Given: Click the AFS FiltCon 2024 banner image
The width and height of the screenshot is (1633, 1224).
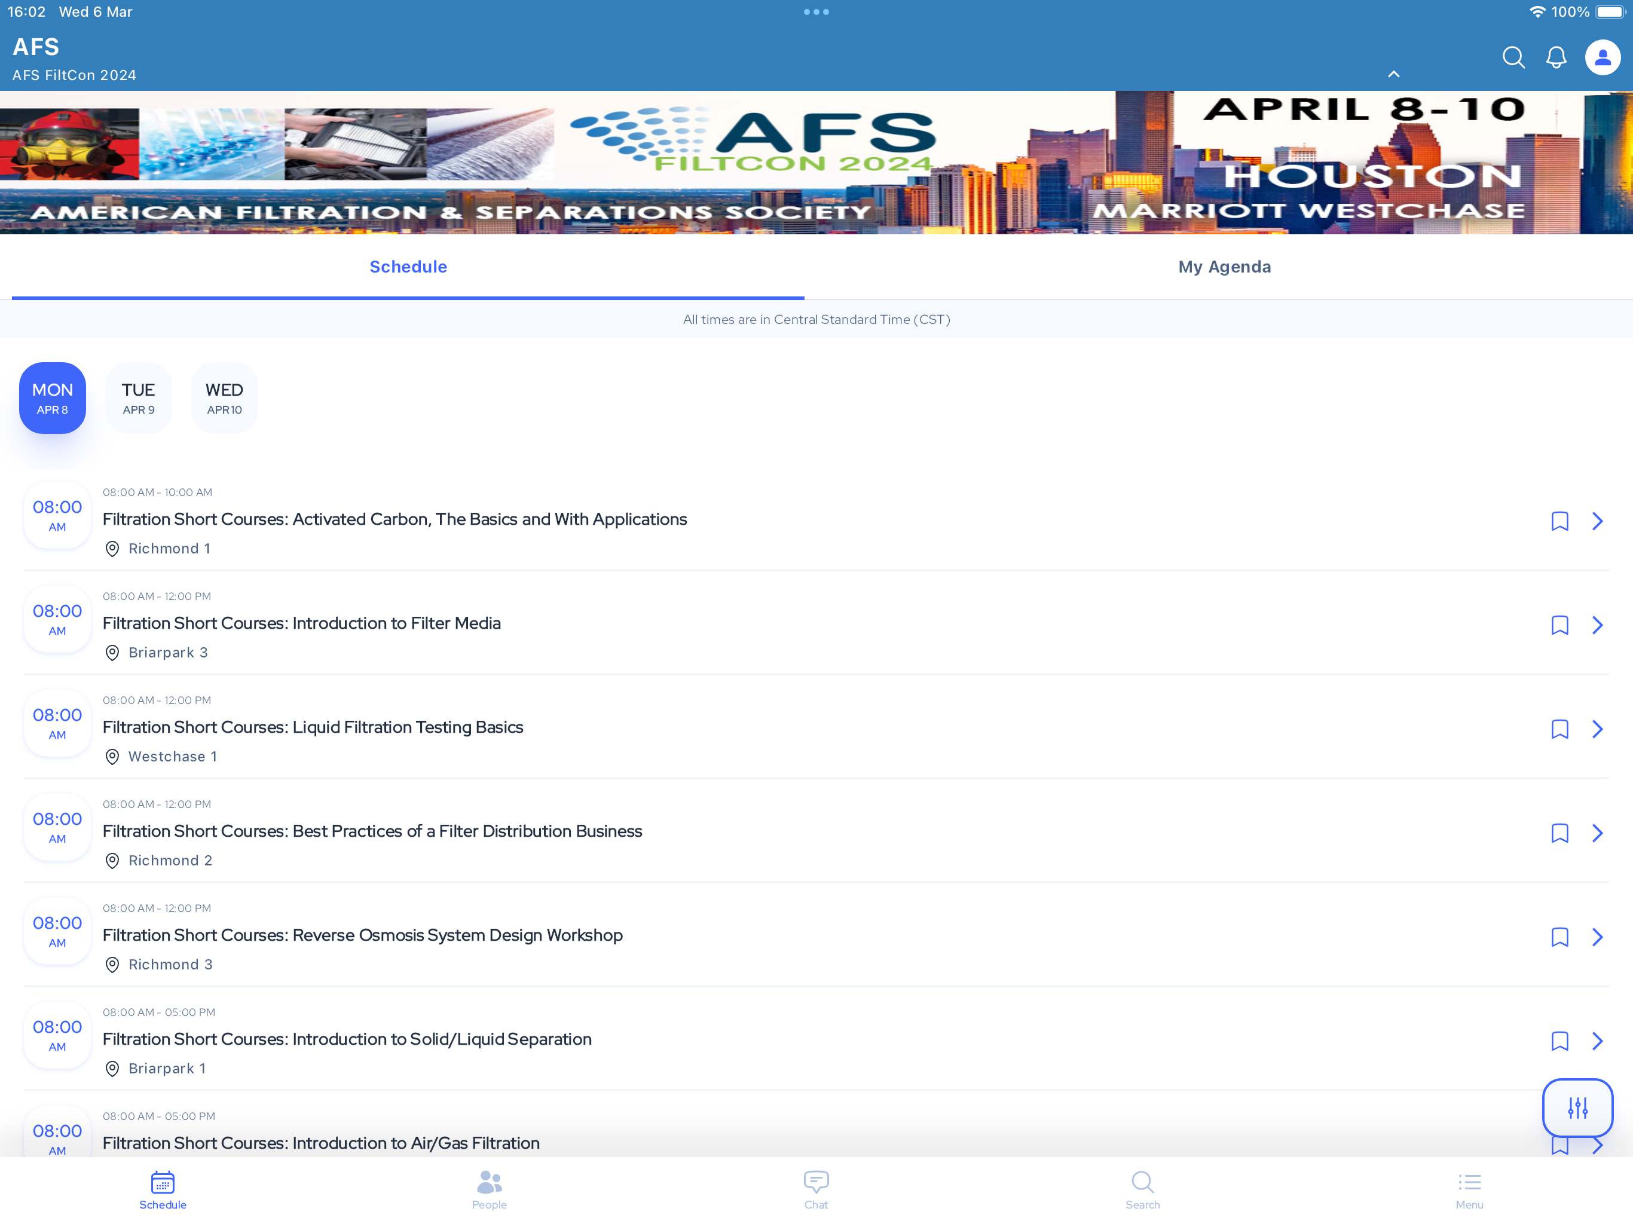Looking at the screenshot, I should click(x=816, y=163).
